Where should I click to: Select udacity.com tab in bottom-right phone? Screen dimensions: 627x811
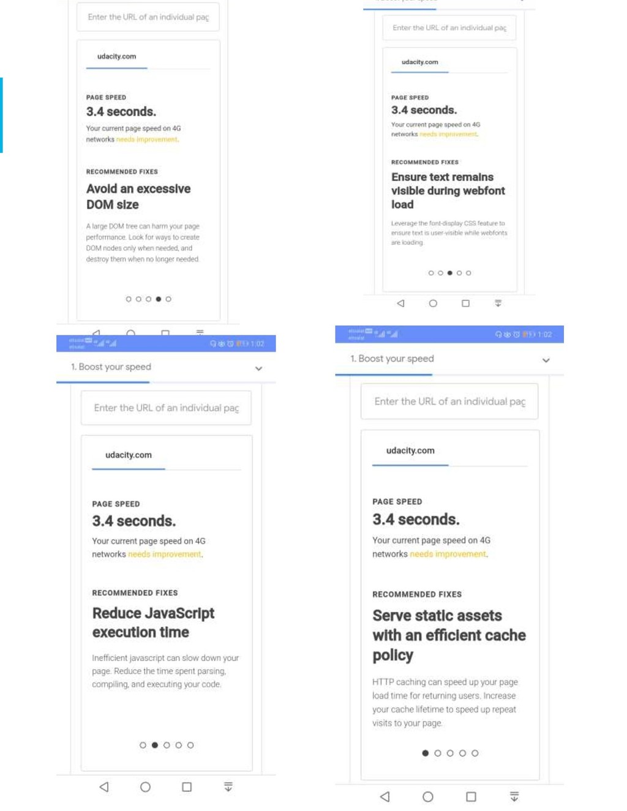coord(410,450)
